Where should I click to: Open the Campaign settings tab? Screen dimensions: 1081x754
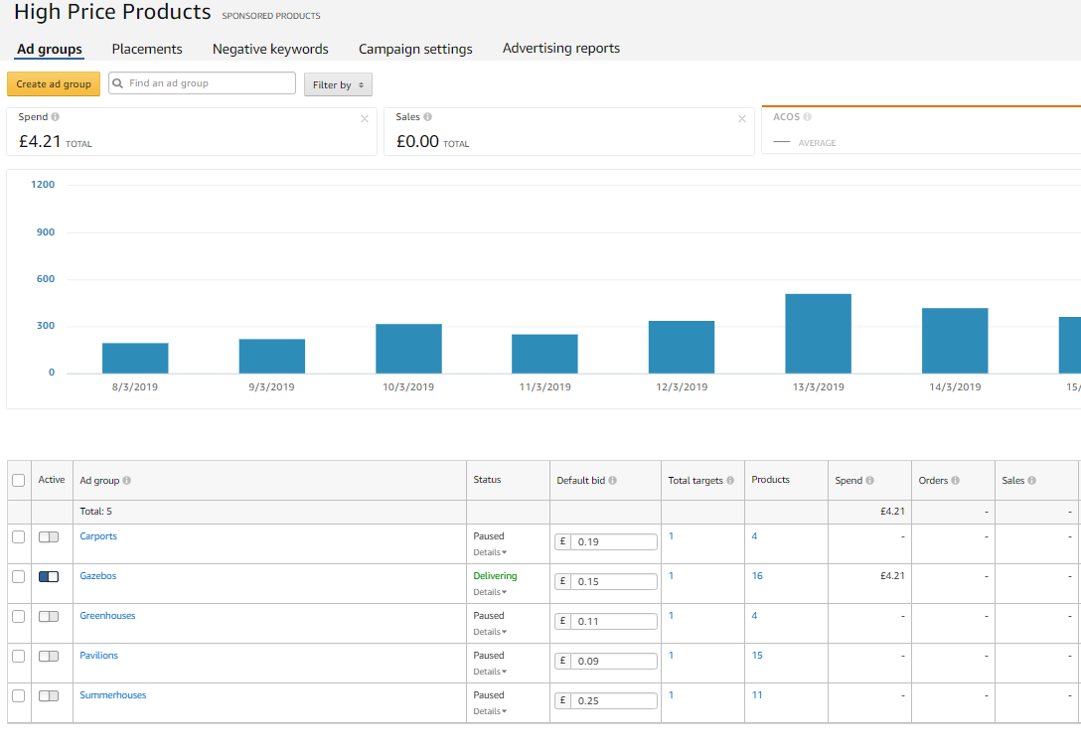pyautogui.click(x=415, y=49)
